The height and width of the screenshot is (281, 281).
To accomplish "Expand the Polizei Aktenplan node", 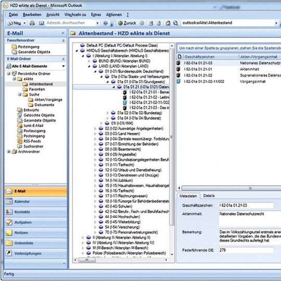I will coord(83,253).
